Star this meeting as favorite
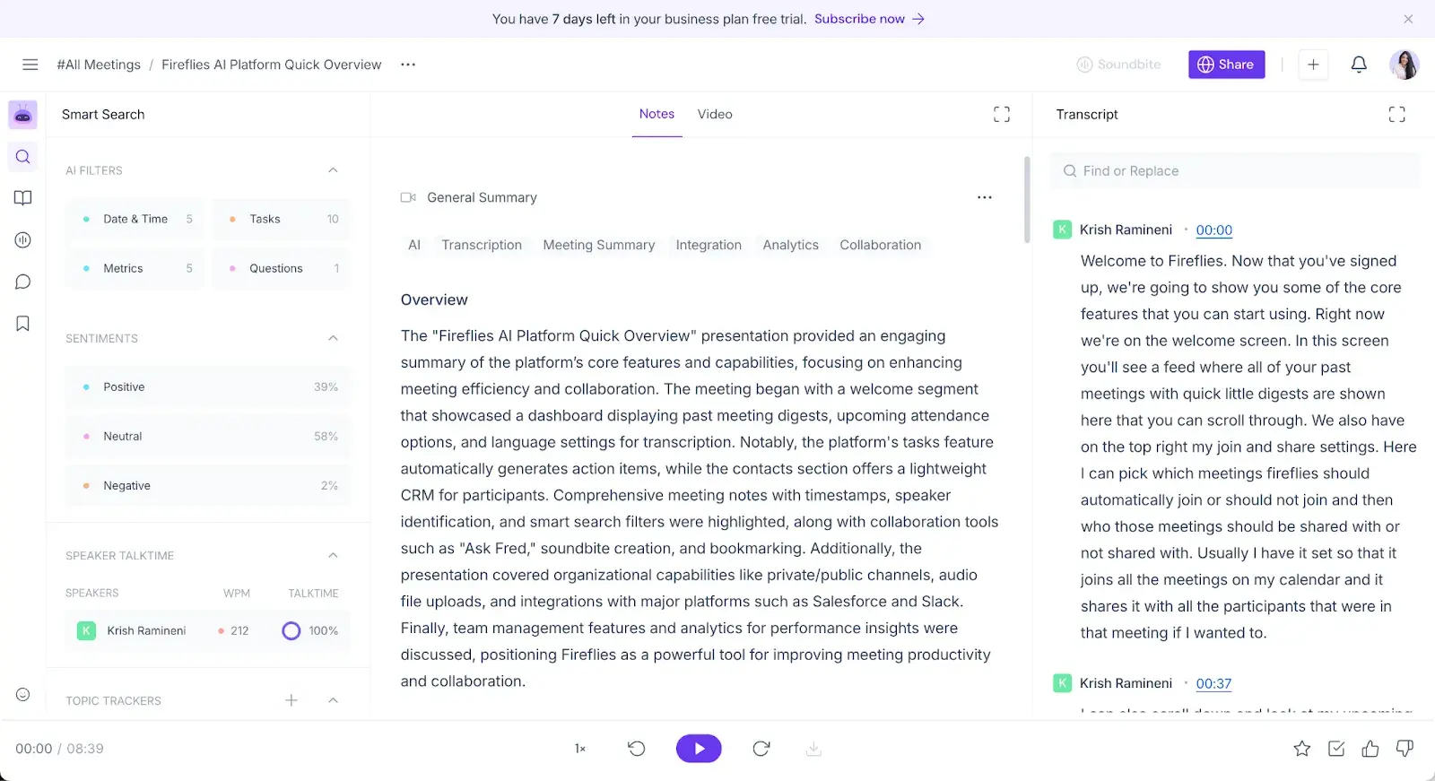This screenshot has width=1435, height=781. pos(1301,749)
